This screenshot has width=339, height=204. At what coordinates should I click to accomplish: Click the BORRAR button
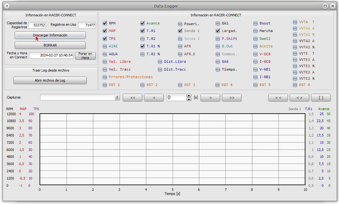tap(50, 45)
